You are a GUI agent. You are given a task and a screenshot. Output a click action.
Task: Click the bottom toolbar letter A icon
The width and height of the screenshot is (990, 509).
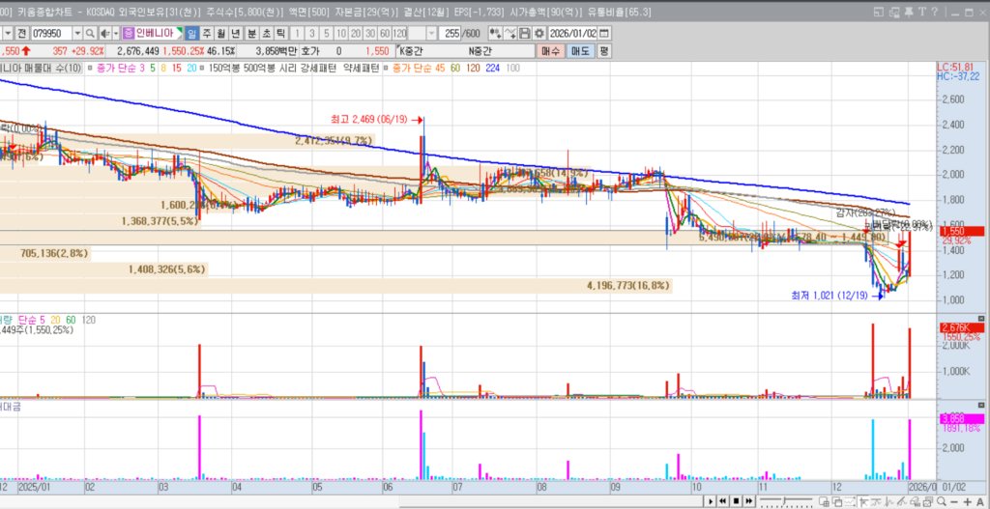click(x=979, y=501)
